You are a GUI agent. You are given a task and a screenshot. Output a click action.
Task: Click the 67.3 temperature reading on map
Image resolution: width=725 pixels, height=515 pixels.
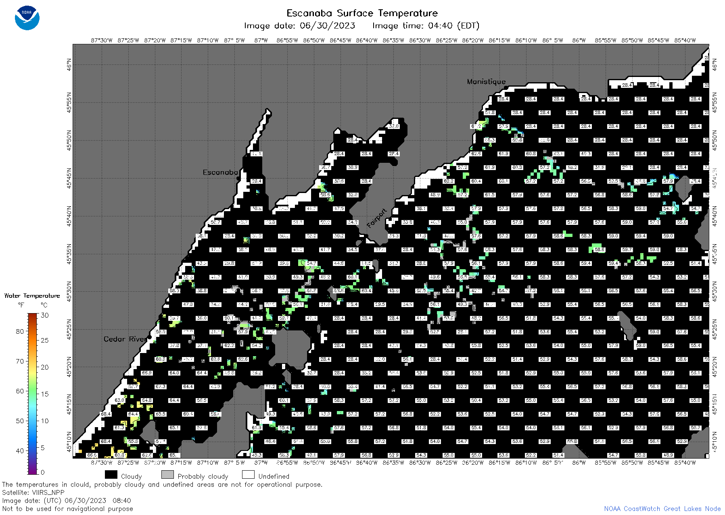tap(161, 386)
